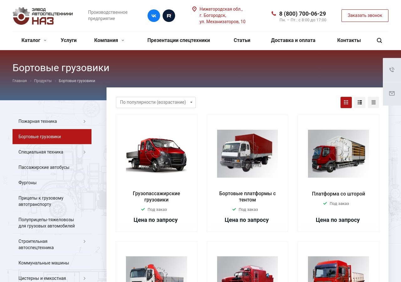Expand the Компания menu arrow
The height and width of the screenshot is (282, 401).
tap(123, 40)
